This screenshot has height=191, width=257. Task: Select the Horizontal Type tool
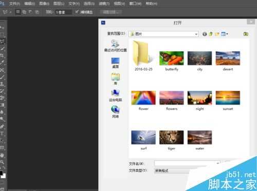[2, 133]
